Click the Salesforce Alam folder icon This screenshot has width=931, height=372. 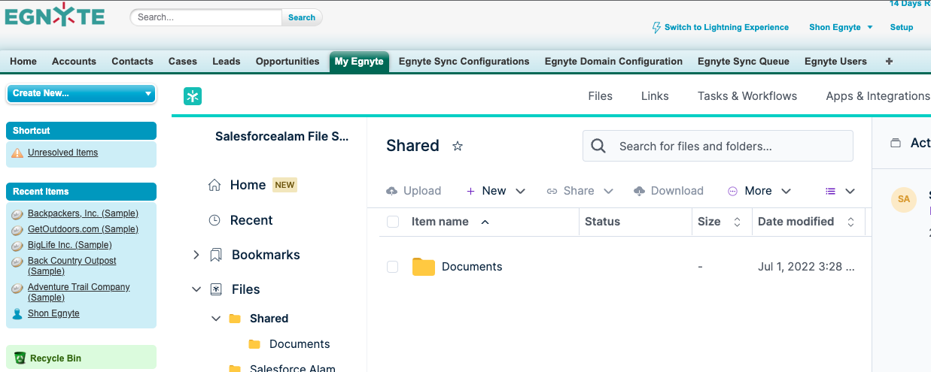[x=235, y=368]
